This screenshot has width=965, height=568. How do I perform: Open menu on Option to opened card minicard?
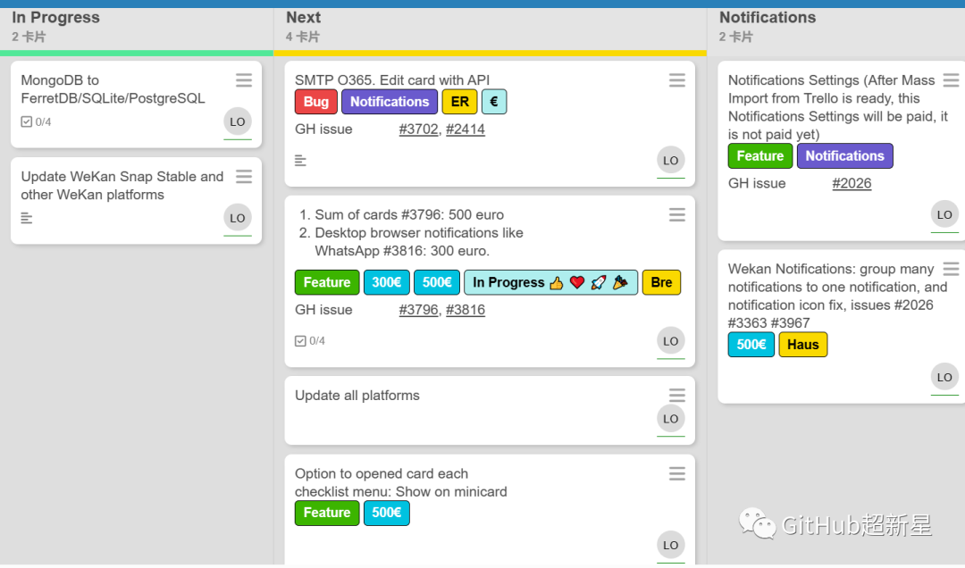(x=677, y=473)
